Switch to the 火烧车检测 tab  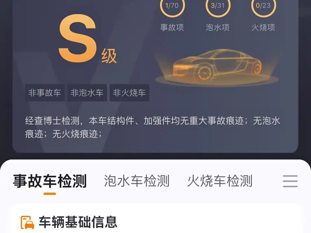pos(220,181)
